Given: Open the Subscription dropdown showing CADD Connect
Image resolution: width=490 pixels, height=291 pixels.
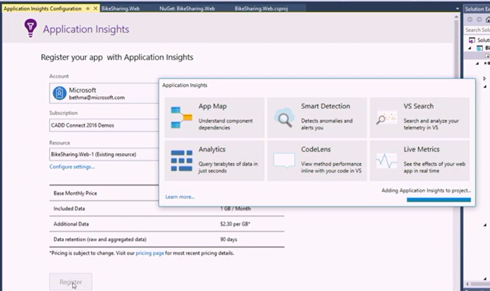Looking at the screenshot, I should (x=104, y=125).
